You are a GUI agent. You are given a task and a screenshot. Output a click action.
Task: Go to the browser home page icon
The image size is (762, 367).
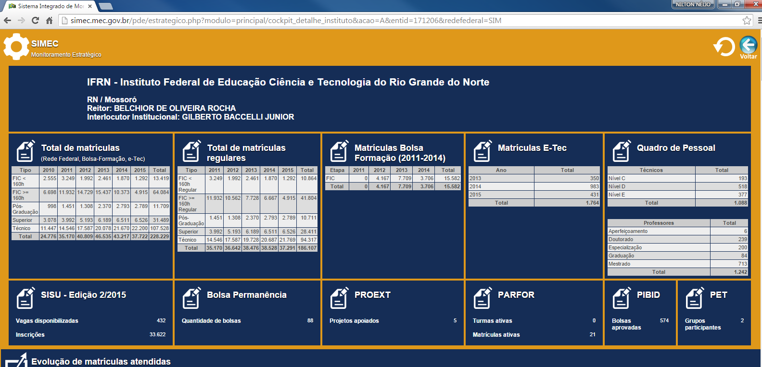point(49,20)
